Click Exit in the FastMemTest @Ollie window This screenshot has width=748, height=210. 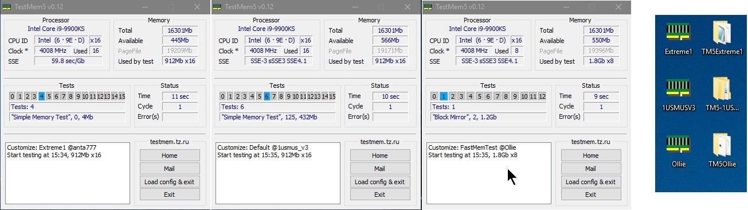tap(591, 195)
